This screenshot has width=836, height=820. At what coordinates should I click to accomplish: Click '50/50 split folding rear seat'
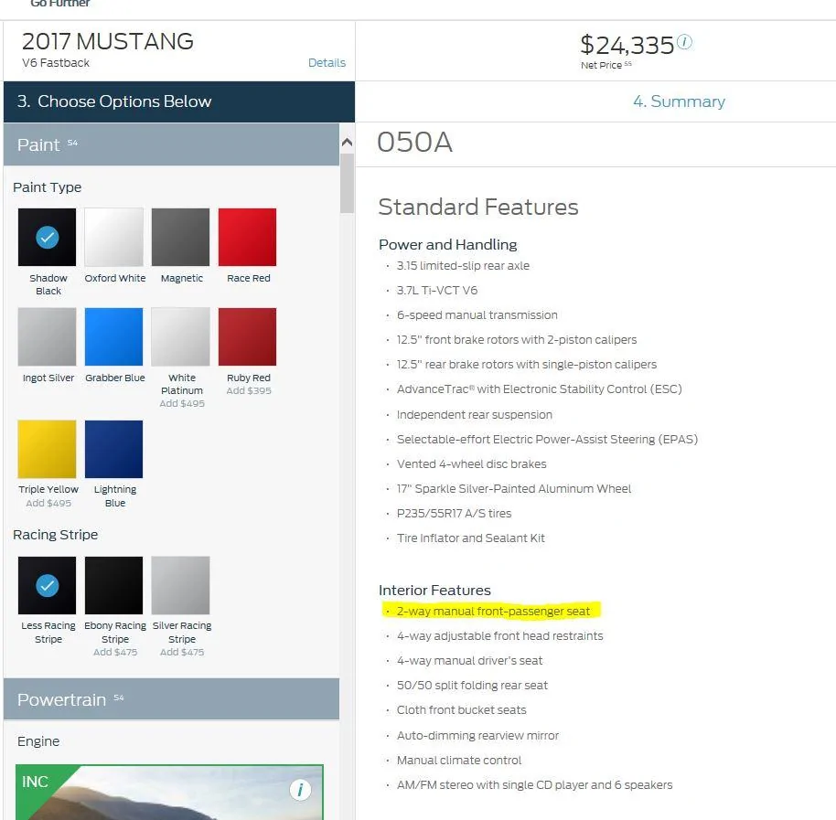(472, 686)
